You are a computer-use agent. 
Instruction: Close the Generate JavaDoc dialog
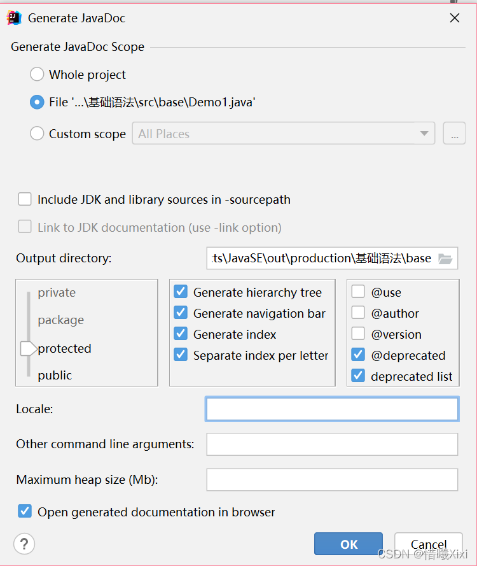[455, 18]
